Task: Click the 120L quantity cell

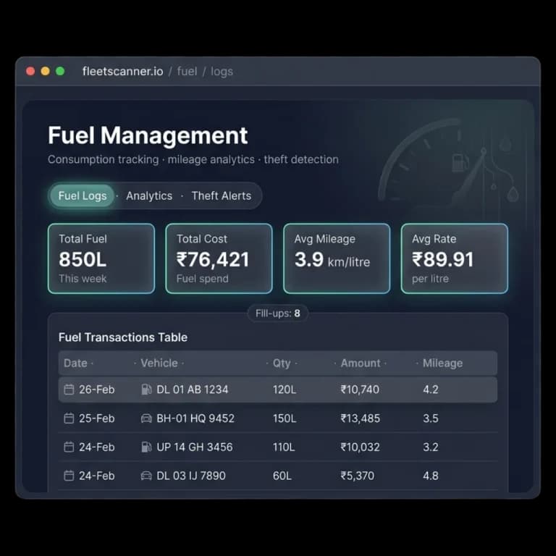Action: point(285,389)
